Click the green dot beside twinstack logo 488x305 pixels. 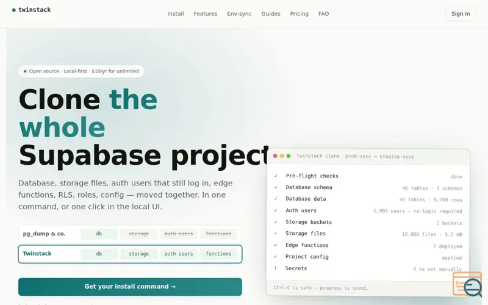point(13,10)
